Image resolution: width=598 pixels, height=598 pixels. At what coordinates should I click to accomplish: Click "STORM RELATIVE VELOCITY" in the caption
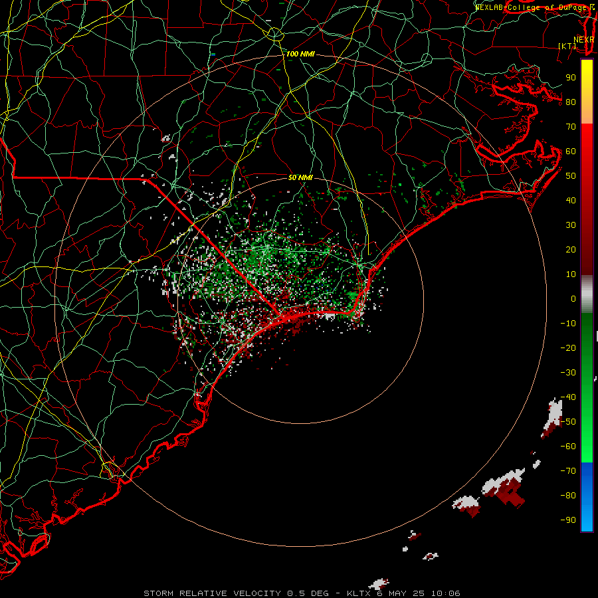coord(212,593)
